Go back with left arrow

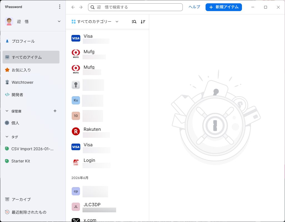73,7
